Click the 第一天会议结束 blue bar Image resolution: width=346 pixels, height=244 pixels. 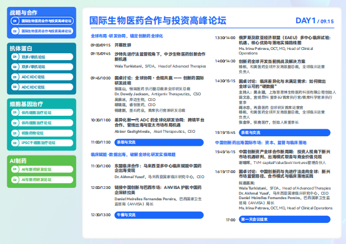284,219
